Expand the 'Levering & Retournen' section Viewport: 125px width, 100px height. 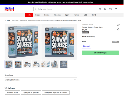(41, 80)
